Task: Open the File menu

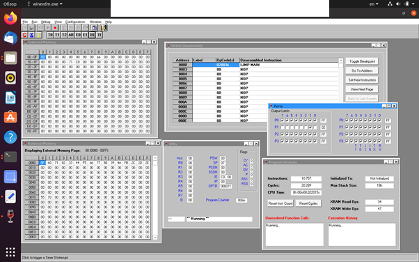Action: 25,22
